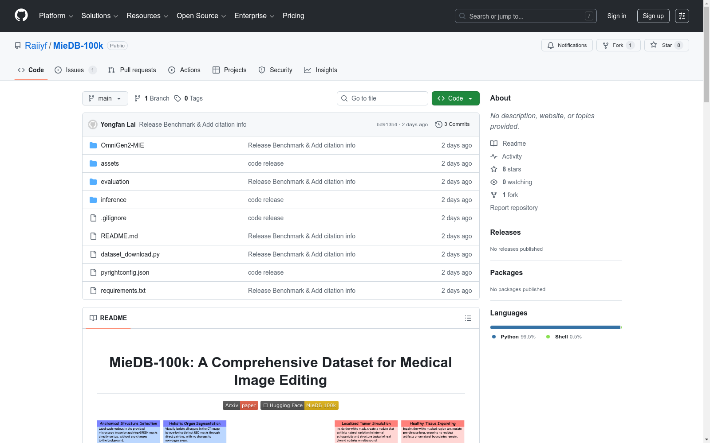Switch to the Issues tab
Screen dimensions: 710x443
(75, 70)
